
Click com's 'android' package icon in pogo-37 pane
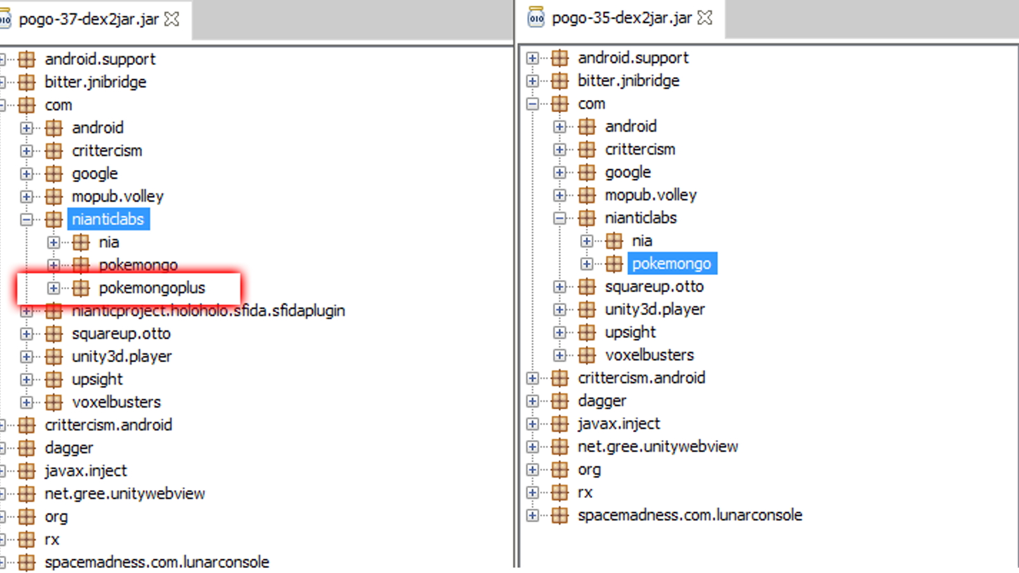click(54, 128)
